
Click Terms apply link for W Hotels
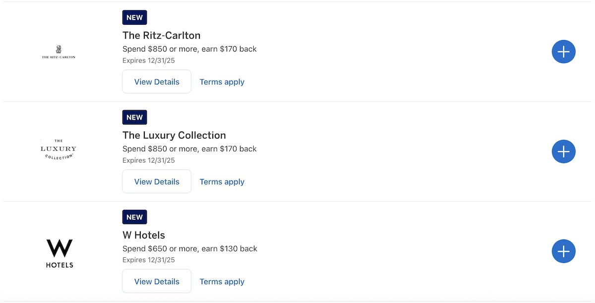point(222,282)
